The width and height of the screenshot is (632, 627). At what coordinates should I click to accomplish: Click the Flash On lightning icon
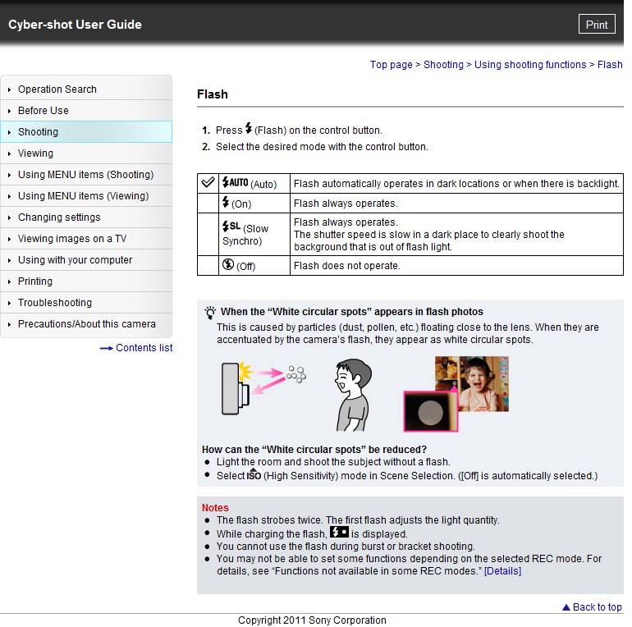pyautogui.click(x=226, y=203)
